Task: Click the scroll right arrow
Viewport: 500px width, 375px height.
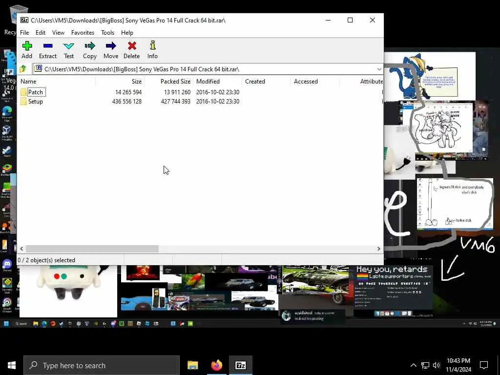Action: click(379, 249)
